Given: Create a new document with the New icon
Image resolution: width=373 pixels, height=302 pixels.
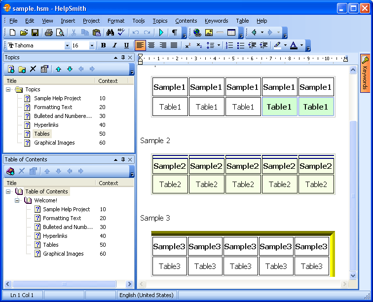Looking at the screenshot, I should (x=12, y=33).
